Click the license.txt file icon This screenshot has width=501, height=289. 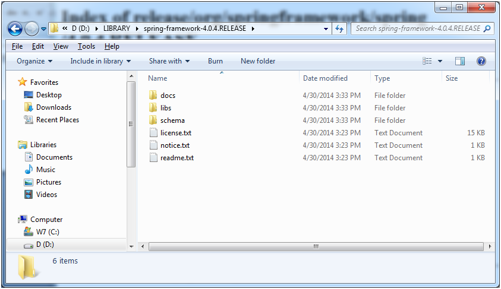153,133
